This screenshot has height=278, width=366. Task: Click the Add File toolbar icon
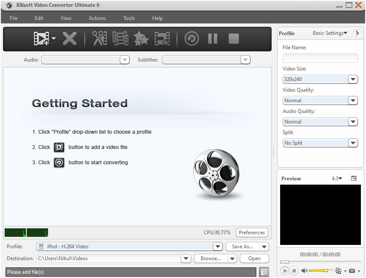pyautogui.click(x=41, y=39)
